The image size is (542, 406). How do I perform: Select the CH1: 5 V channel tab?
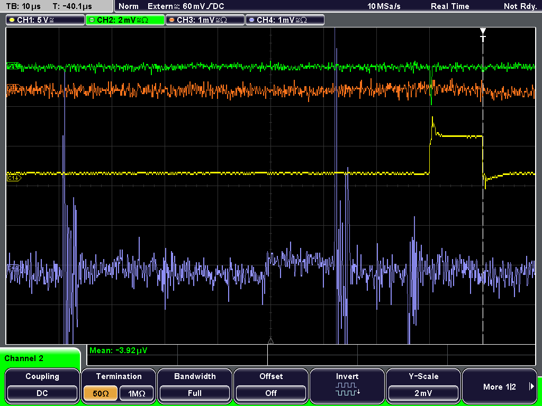click(x=46, y=20)
